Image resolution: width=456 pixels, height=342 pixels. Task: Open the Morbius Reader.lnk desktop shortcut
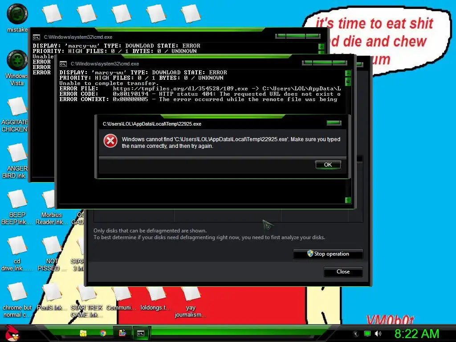click(x=52, y=207)
